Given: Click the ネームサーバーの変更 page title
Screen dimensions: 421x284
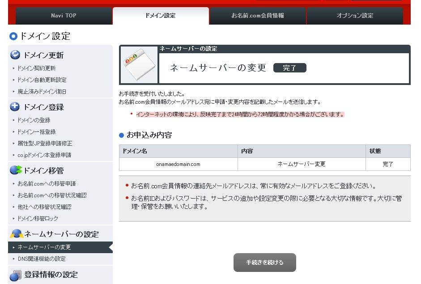Looking at the screenshot, I should pyautogui.click(x=218, y=68).
